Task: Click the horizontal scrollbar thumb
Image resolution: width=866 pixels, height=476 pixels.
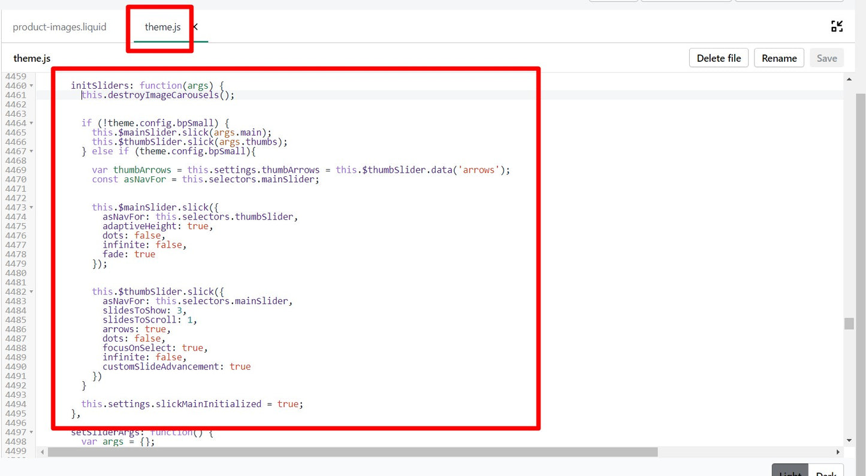Action: click(x=352, y=451)
